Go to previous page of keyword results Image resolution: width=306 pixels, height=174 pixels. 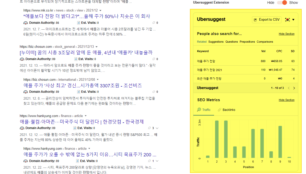point(289,88)
